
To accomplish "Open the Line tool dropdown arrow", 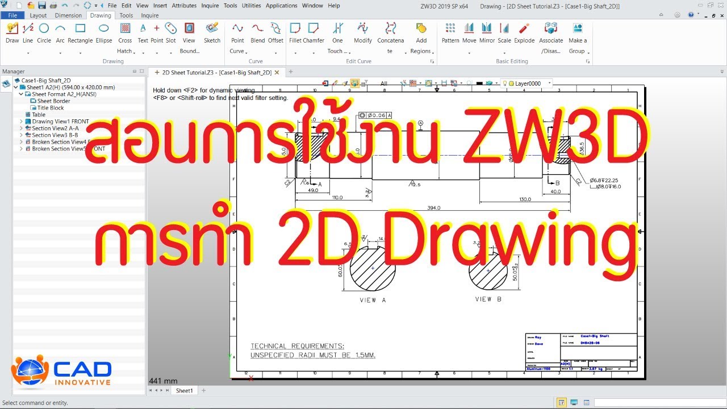I will pos(28,53).
